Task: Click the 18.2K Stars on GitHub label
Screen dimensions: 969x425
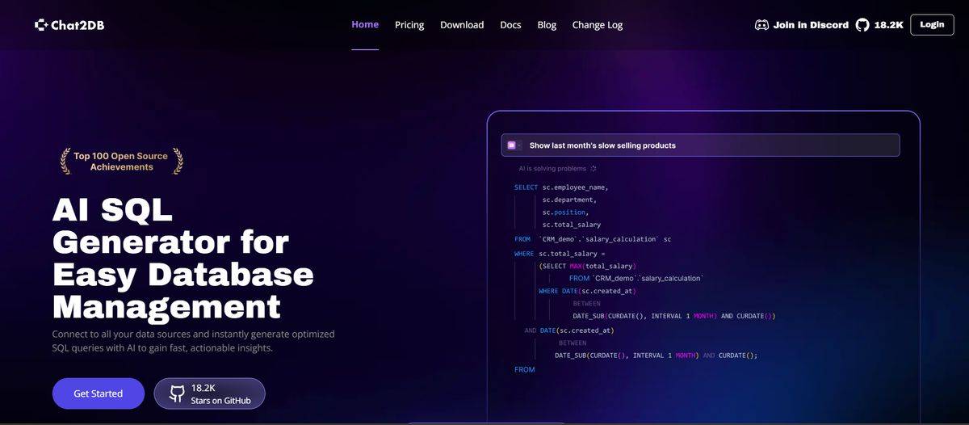Action: [220, 394]
